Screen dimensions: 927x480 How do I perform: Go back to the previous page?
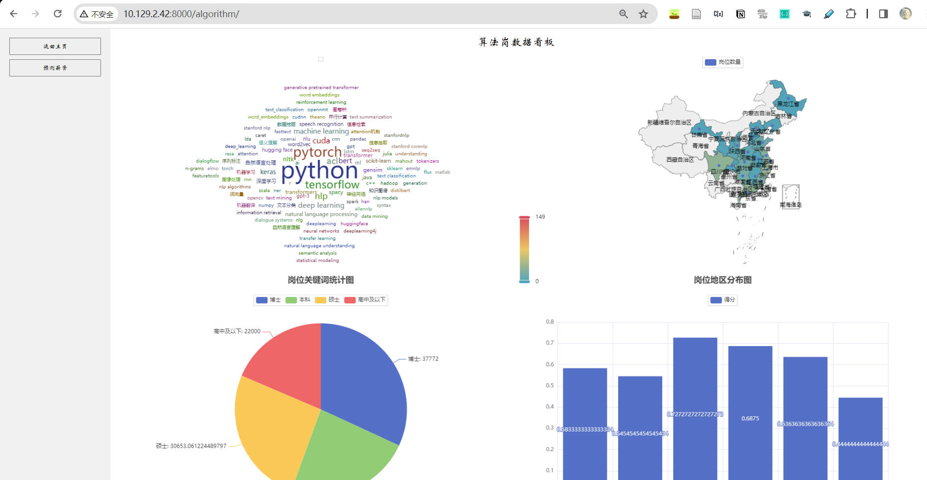pyautogui.click(x=14, y=14)
